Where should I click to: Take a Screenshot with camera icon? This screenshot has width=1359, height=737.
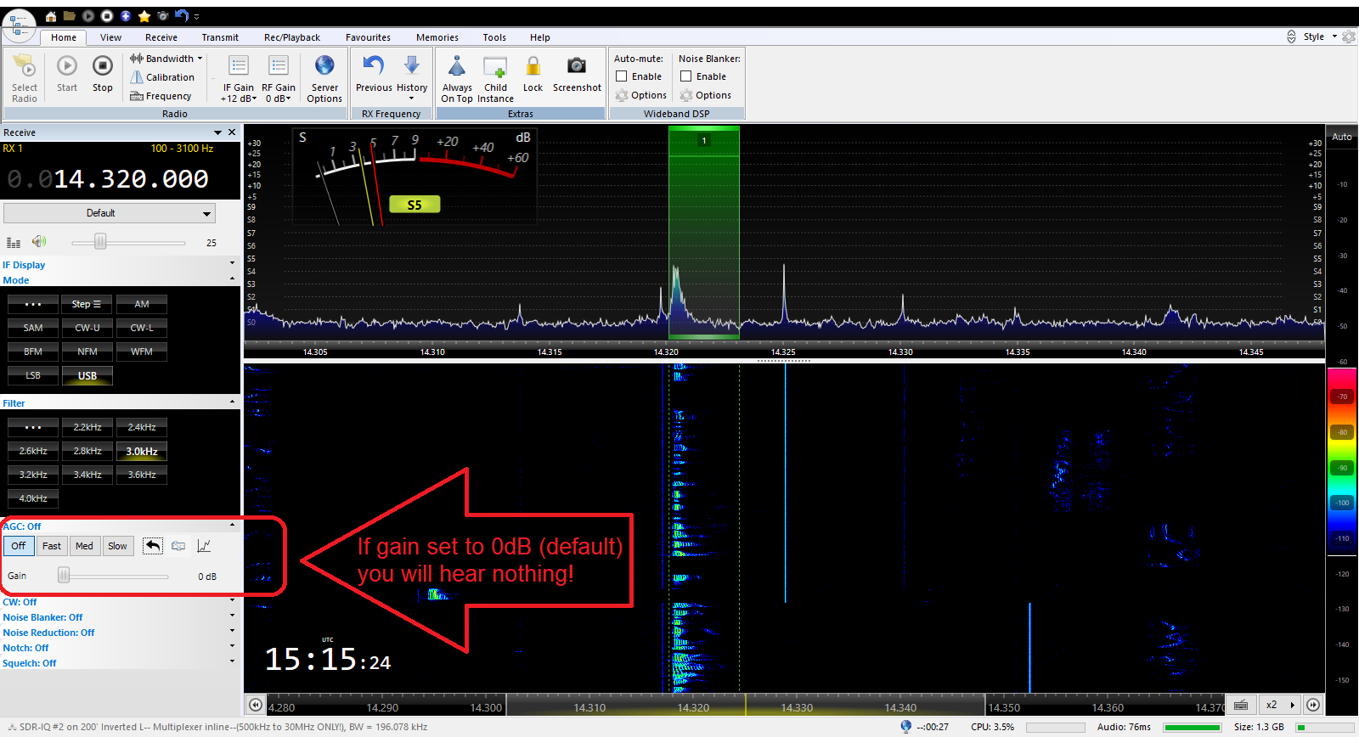pos(577,67)
